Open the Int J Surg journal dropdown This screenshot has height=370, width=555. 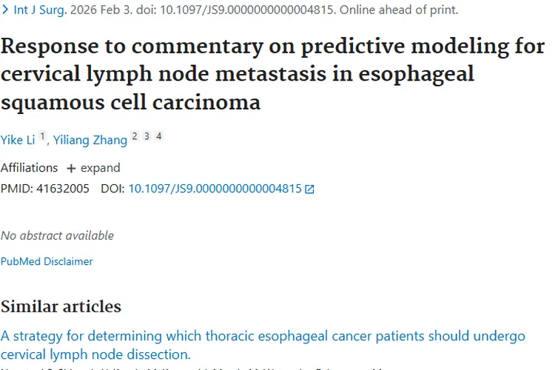(37, 10)
